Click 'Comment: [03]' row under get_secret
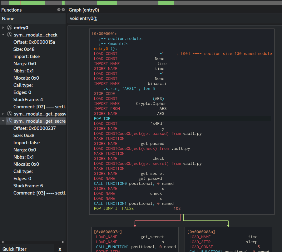Screen dimensions: 282x252 click(39, 193)
